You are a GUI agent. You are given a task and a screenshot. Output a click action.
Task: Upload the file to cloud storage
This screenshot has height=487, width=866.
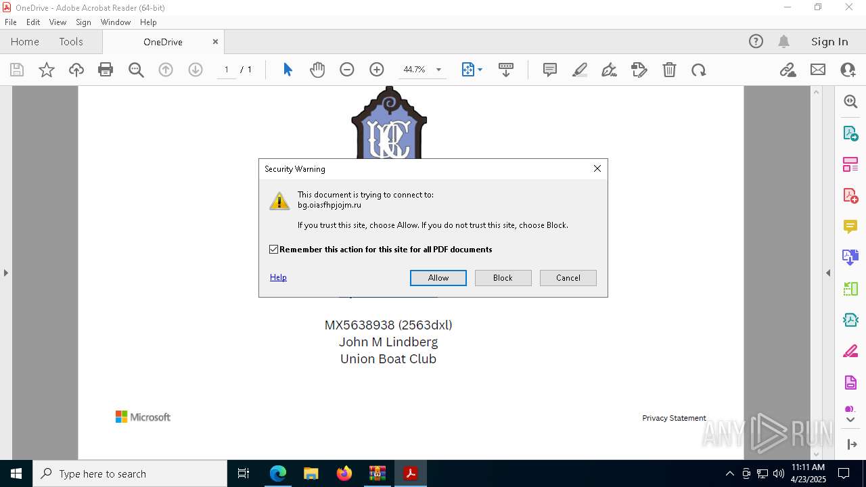point(76,70)
